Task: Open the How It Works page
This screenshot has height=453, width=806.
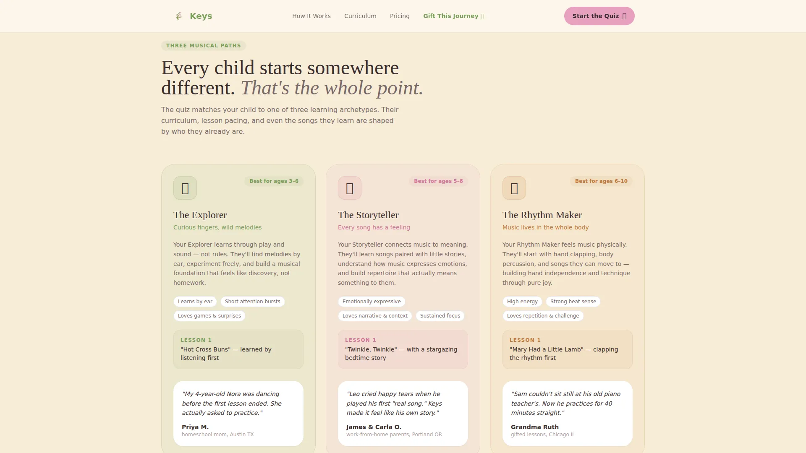Action: pos(311,16)
